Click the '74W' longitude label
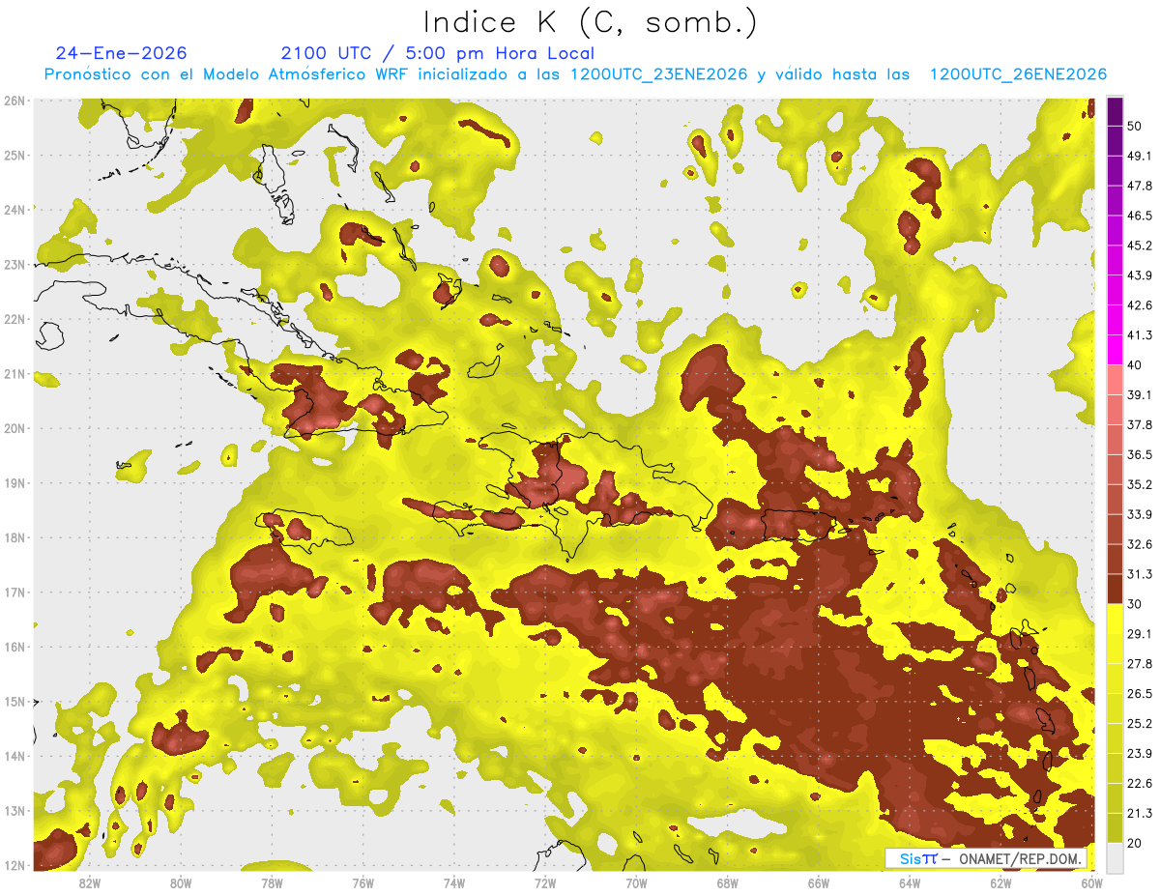The height and width of the screenshot is (896, 1160). point(454,883)
